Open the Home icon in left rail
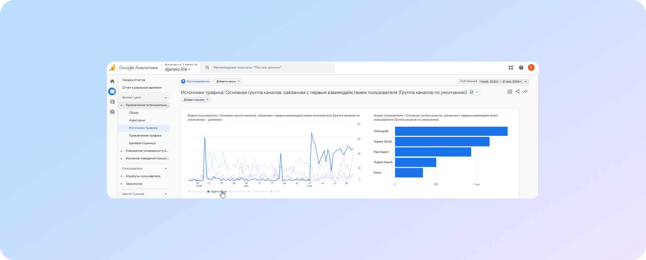 tap(112, 81)
